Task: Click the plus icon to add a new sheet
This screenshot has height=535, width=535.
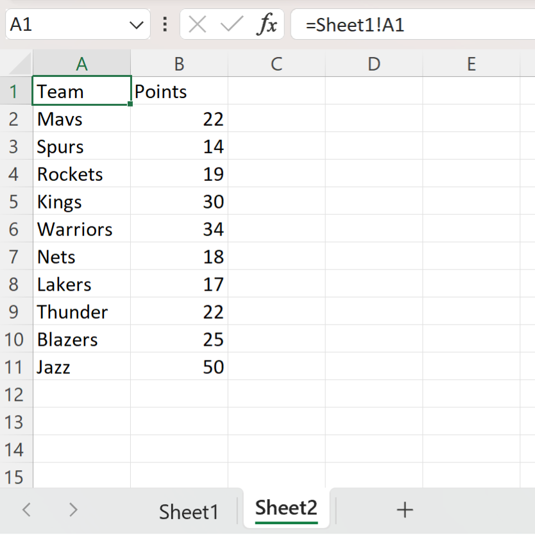Action: click(x=405, y=510)
